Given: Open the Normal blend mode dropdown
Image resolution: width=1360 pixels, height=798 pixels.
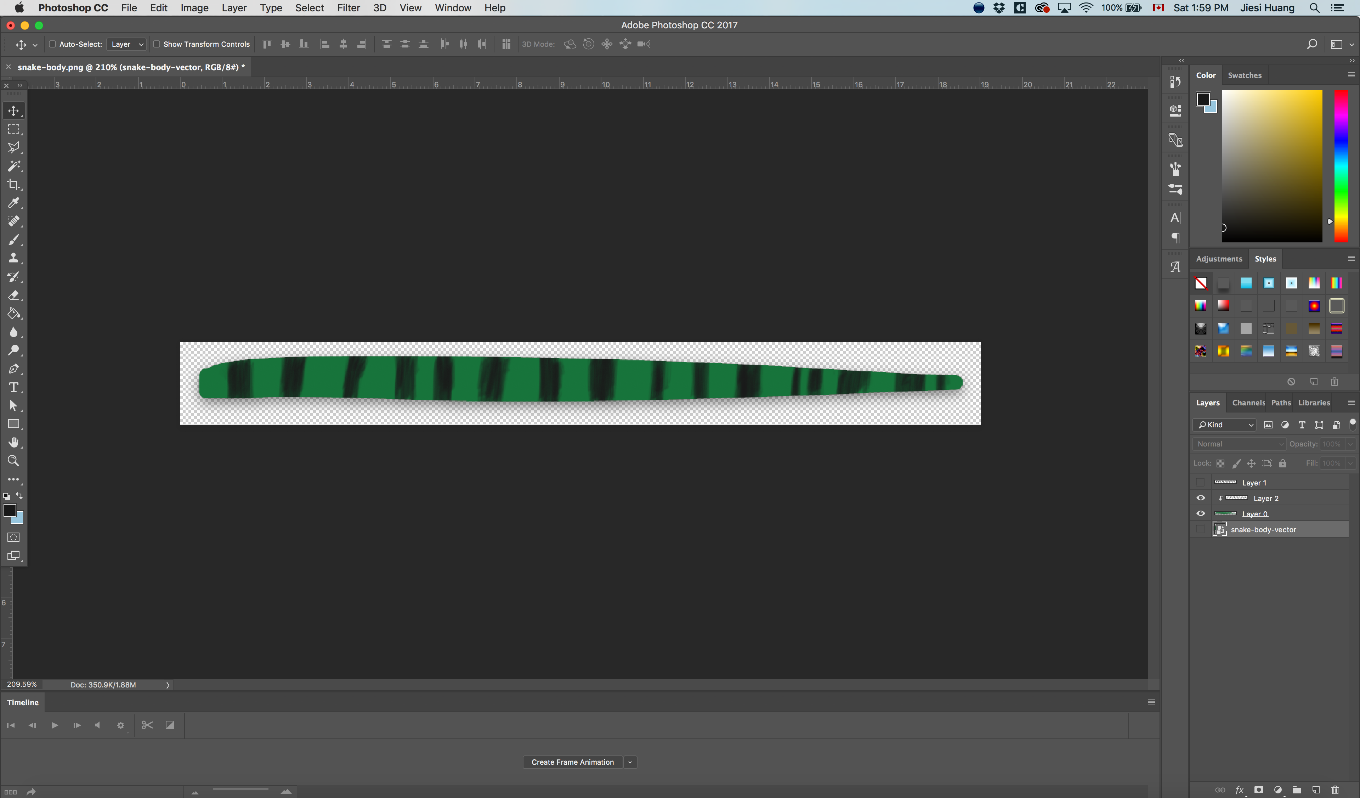Looking at the screenshot, I should 1239,444.
